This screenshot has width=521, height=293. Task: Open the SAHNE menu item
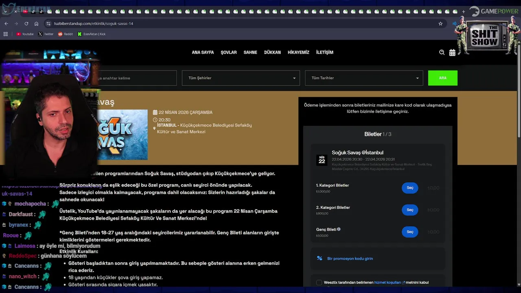(x=250, y=52)
